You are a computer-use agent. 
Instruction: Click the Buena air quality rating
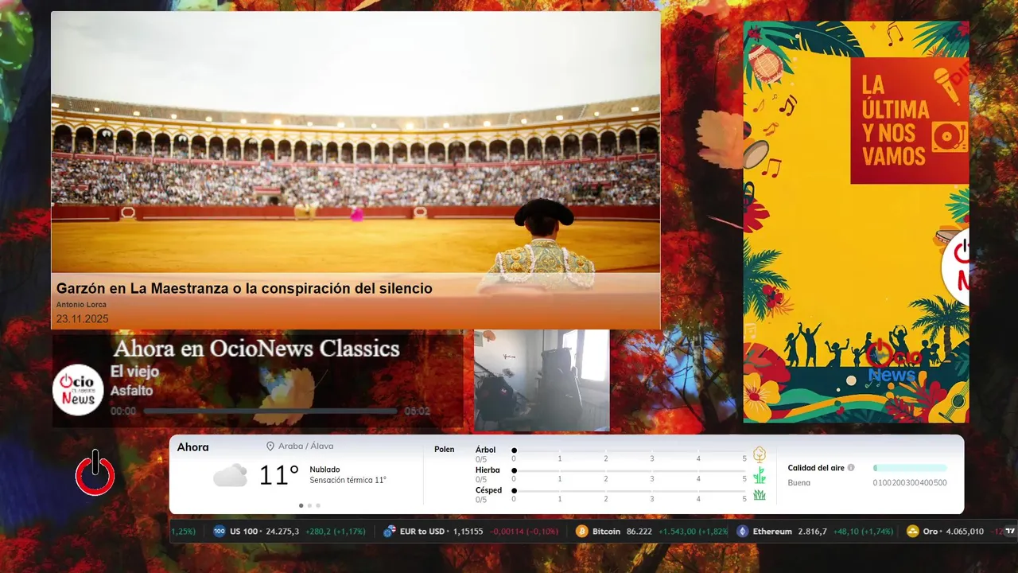799,483
